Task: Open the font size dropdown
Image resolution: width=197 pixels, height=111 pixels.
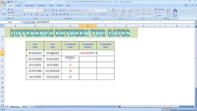Action: (x=42, y=10)
